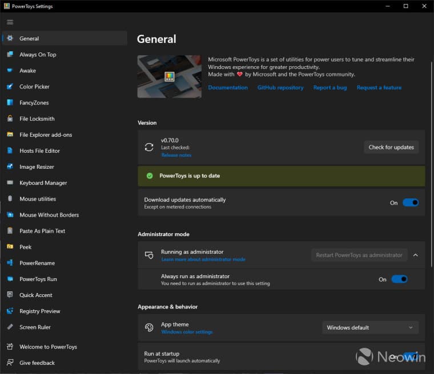
Task: Click the Color Picker sidebar icon
Action: tap(10, 87)
